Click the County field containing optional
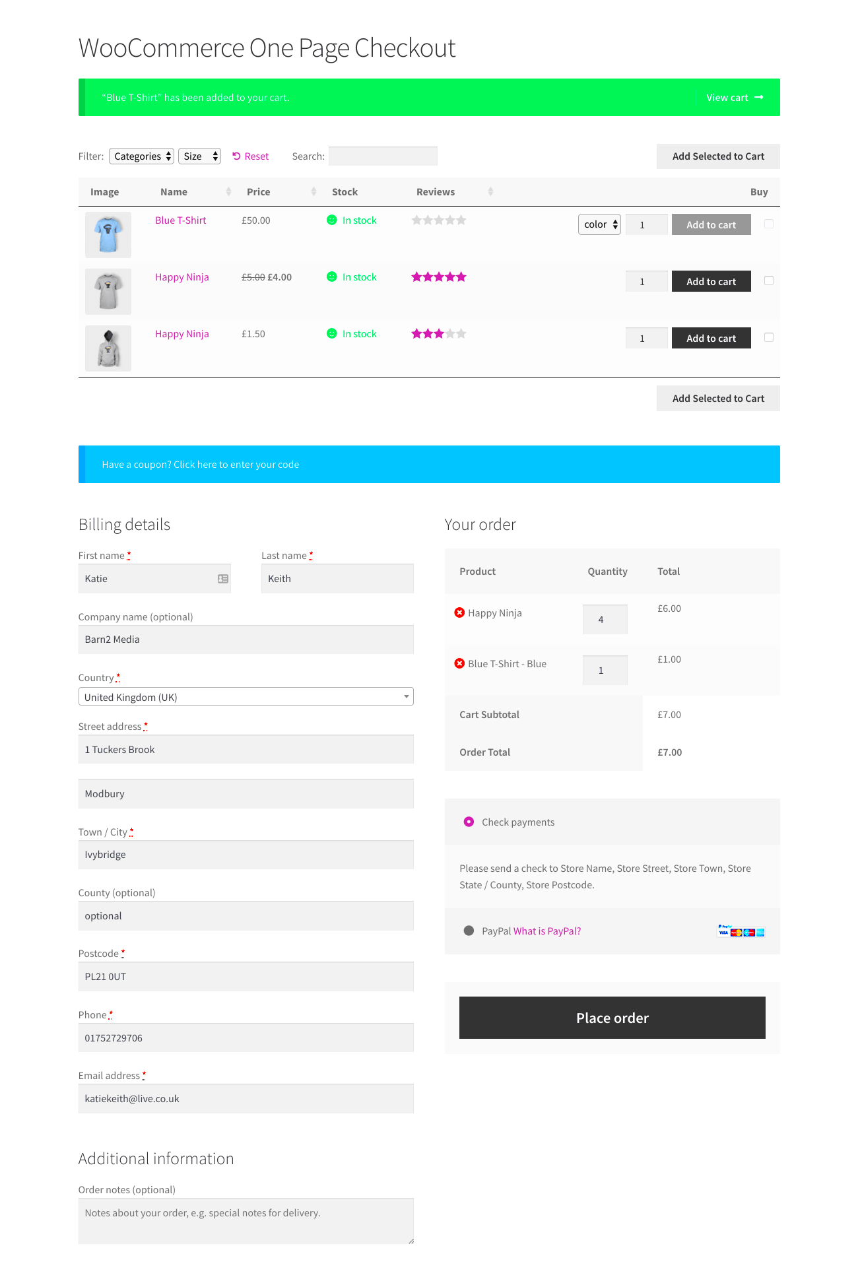Viewport: 858px width, 1283px height. [246, 916]
